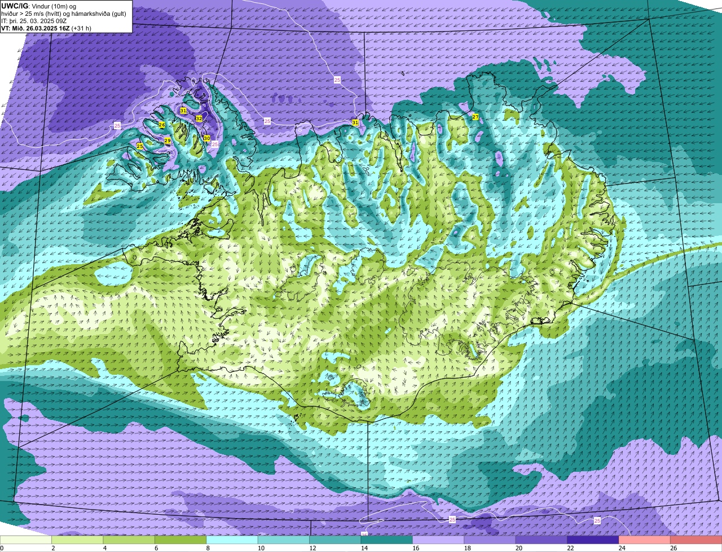722x552 pixels.
Task: Click the 18–20 m/s purple legend swatch
Action: pyautogui.click(x=490, y=540)
